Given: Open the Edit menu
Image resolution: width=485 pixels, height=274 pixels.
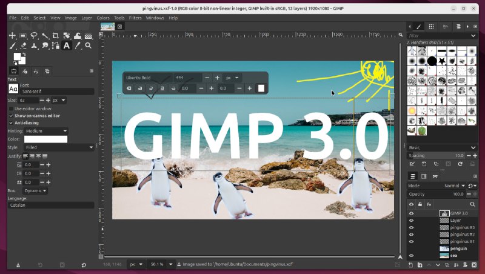Looking at the screenshot, I should point(25,18).
